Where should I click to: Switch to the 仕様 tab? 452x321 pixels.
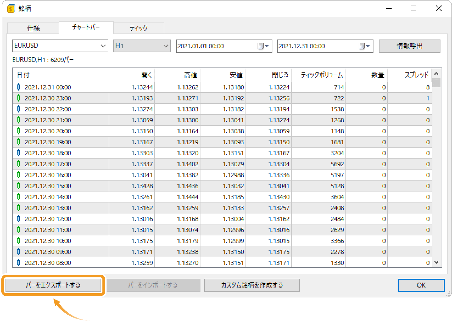[33, 28]
